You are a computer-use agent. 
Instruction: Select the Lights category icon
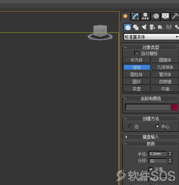click(144, 27)
